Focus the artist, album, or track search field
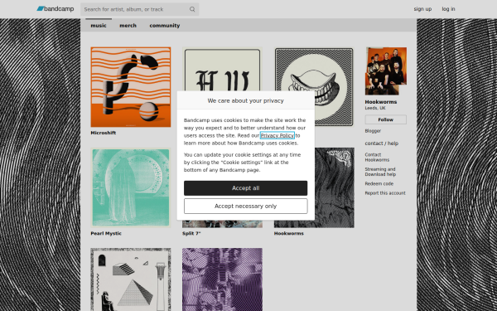The image size is (497, 311). tap(139, 9)
